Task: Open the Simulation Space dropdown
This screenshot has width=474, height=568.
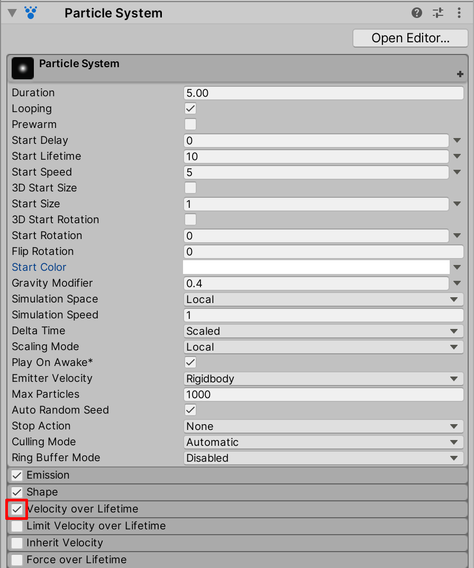Action: [323, 299]
